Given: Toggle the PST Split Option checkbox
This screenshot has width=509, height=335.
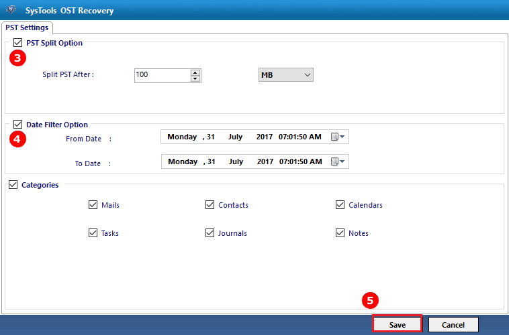Looking at the screenshot, I should pos(18,42).
